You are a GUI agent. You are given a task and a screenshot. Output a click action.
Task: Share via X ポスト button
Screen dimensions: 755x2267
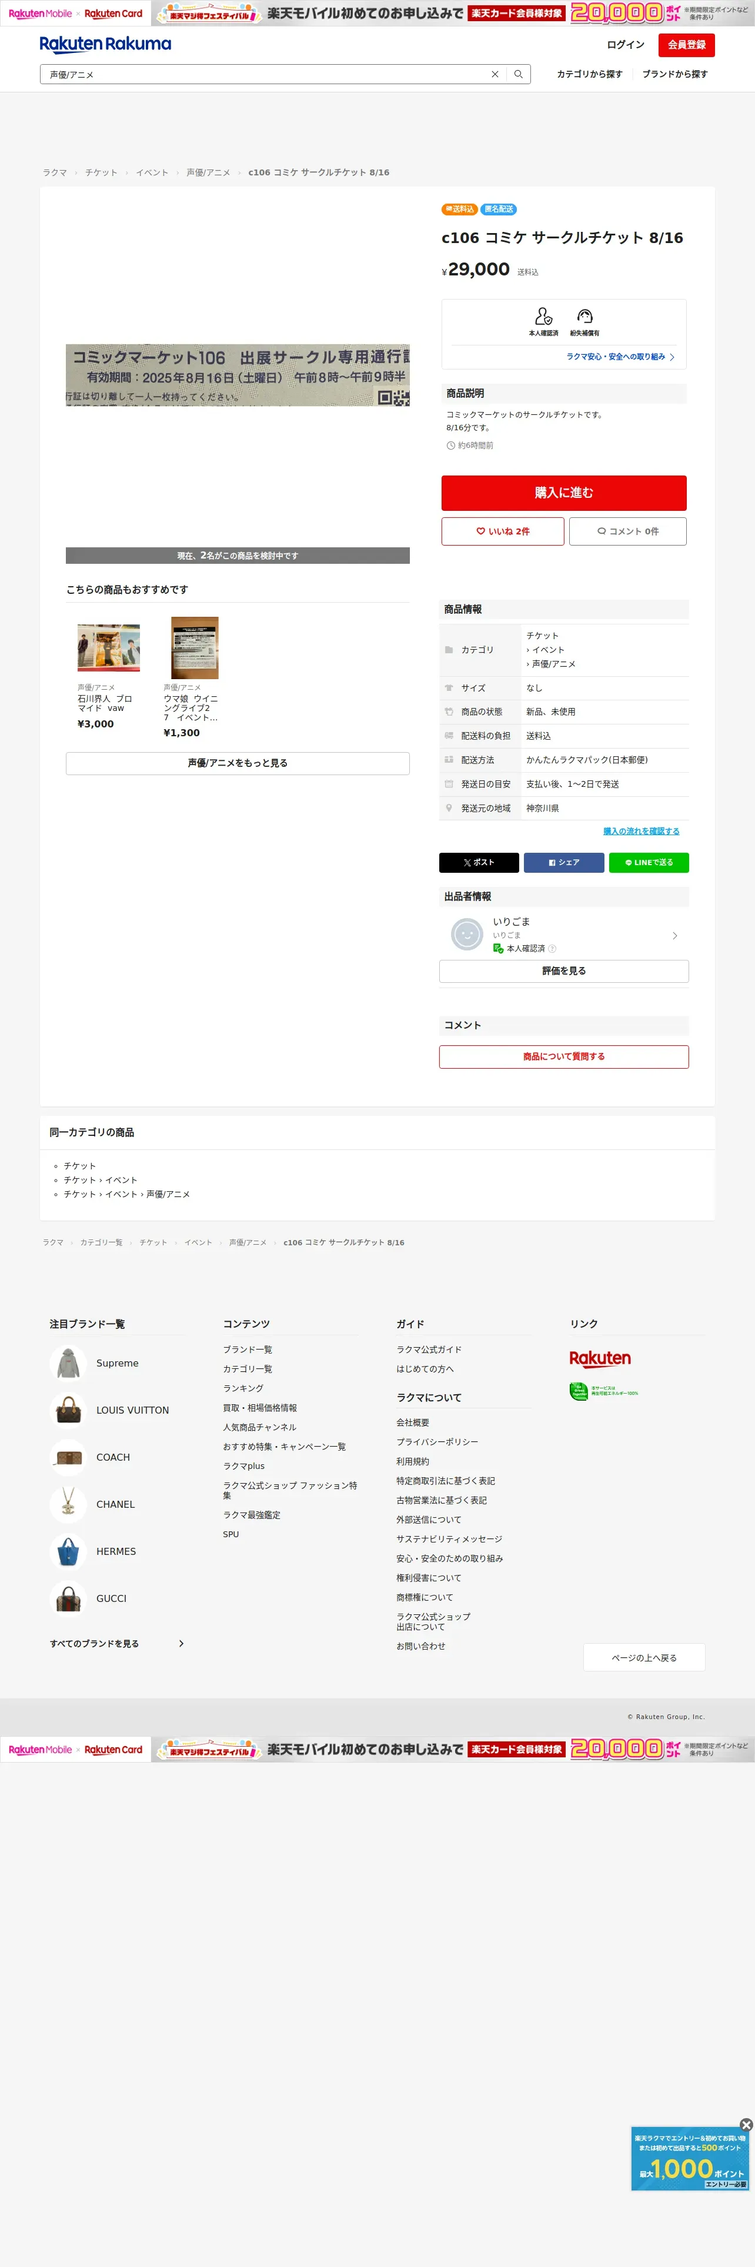point(479,862)
